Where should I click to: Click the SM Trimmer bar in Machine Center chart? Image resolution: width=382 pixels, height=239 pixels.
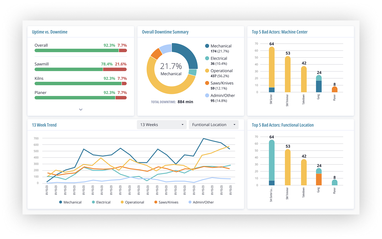(x=288, y=74)
